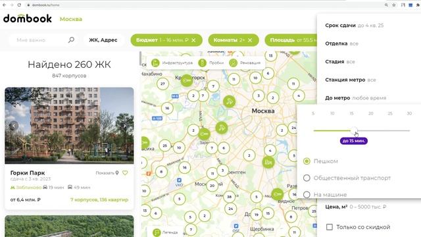Click the 30 minute mark on slider
The image size is (421, 237).
click(409, 113)
